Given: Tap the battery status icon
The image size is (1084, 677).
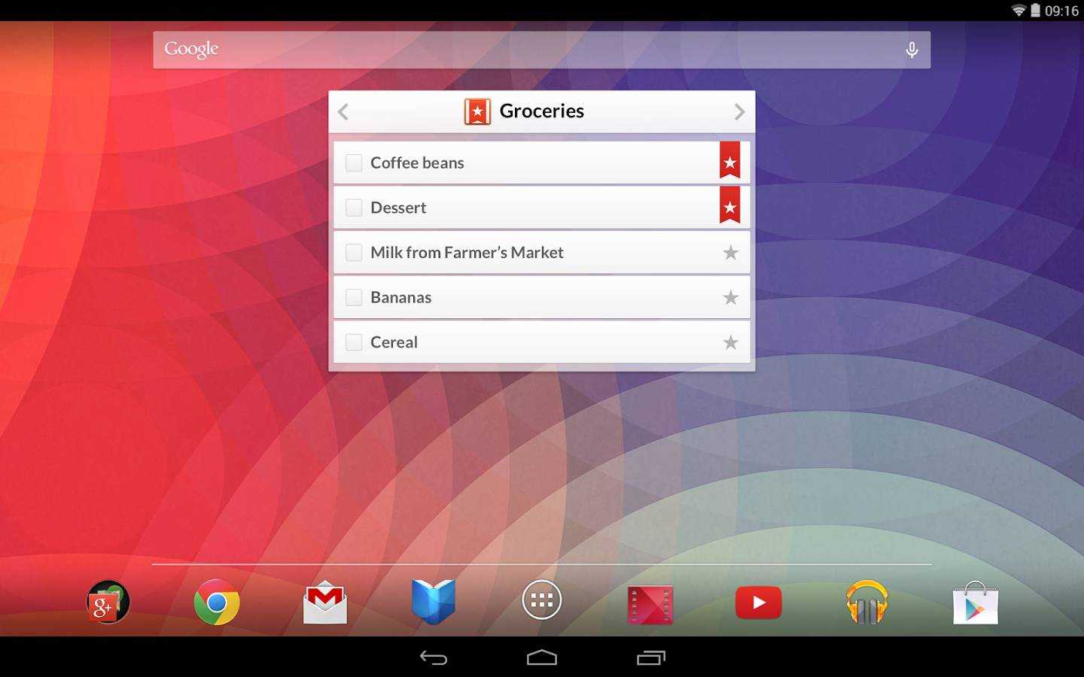Looking at the screenshot, I should pos(1035,11).
